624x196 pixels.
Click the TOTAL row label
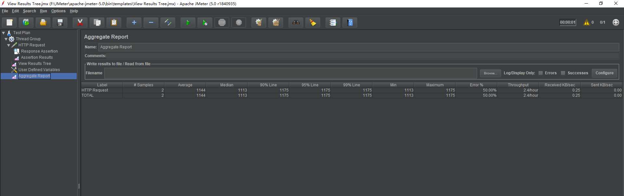pos(87,95)
